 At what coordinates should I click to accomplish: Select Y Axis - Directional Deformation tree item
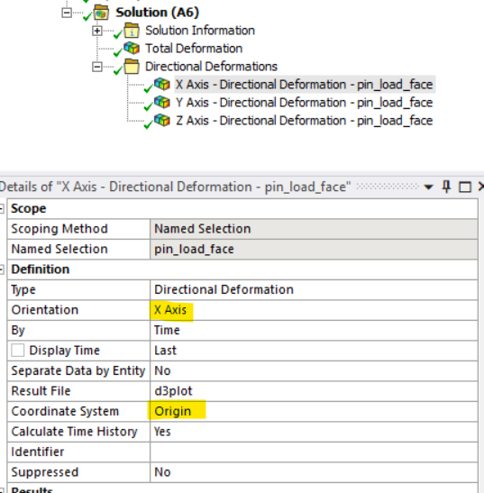coord(304,103)
